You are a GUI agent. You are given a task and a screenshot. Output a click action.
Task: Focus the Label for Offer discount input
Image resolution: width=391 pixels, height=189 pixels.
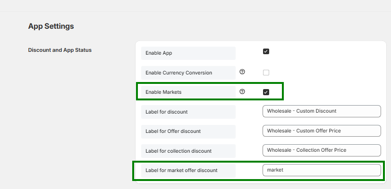(x=322, y=131)
